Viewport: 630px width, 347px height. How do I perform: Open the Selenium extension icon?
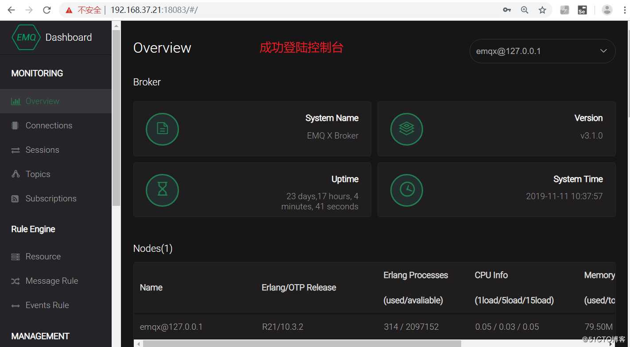582,10
